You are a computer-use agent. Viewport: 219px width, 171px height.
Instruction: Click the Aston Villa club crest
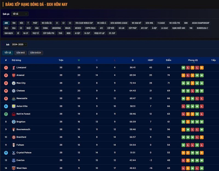[13, 106]
